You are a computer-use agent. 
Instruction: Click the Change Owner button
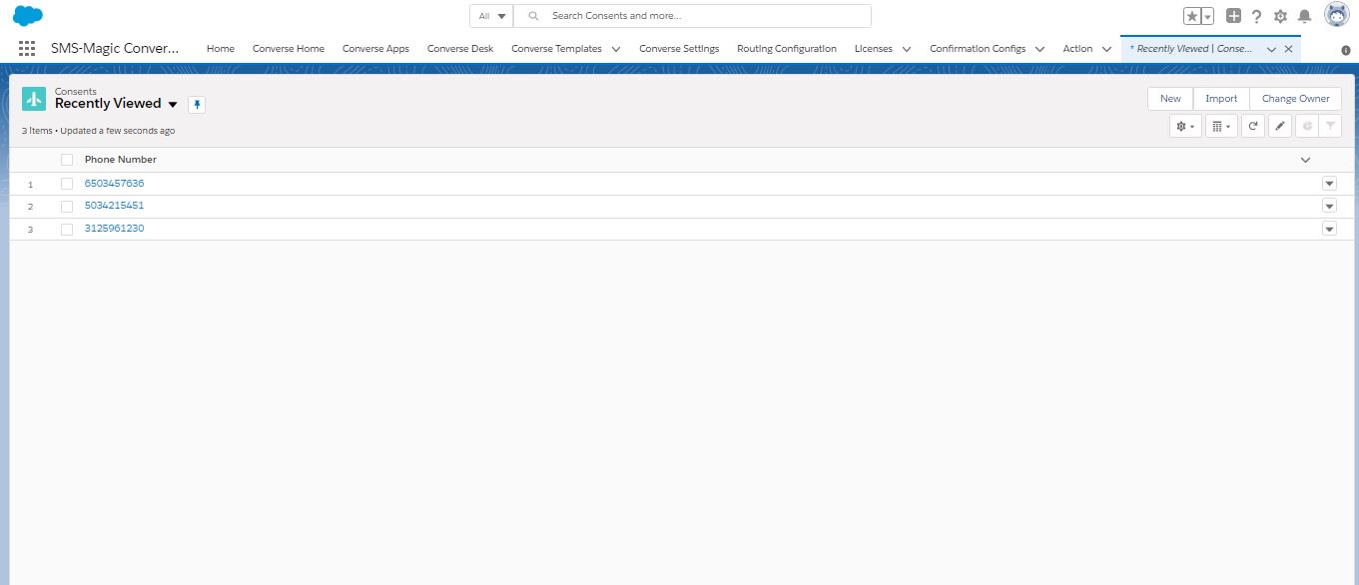pos(1295,99)
